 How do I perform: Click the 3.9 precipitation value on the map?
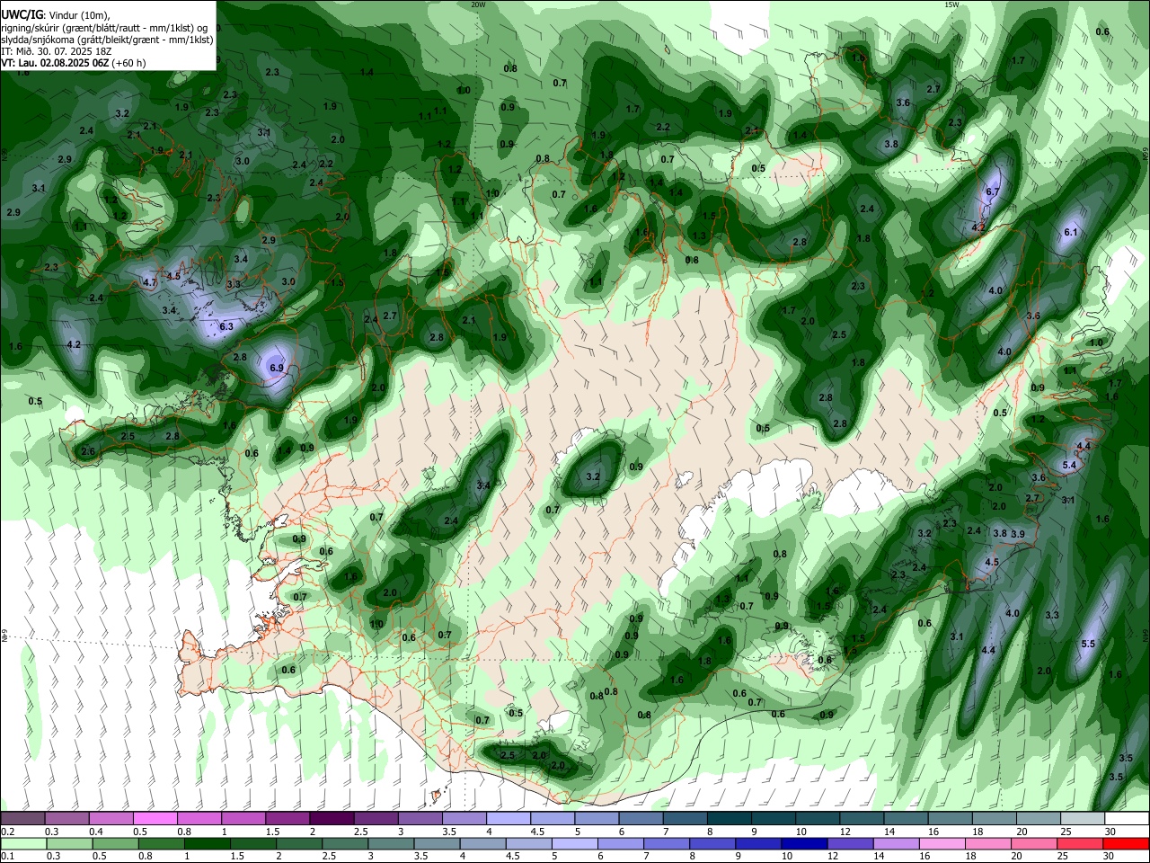(1018, 534)
